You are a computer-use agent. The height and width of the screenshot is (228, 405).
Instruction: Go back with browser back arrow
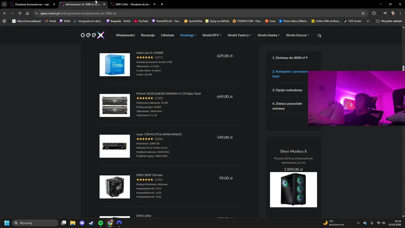(x=4, y=13)
